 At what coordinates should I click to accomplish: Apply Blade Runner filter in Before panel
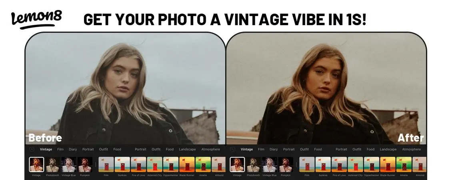tap(186, 164)
